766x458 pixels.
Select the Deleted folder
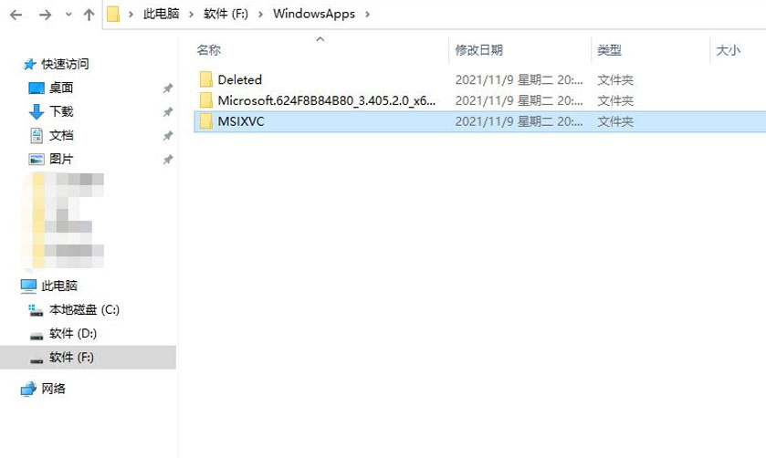[239, 79]
